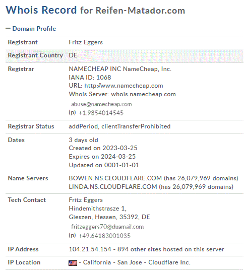This screenshot has height=274, width=244.
Task: Click the namecheap.com registrar URL
Action: (x=124, y=86)
